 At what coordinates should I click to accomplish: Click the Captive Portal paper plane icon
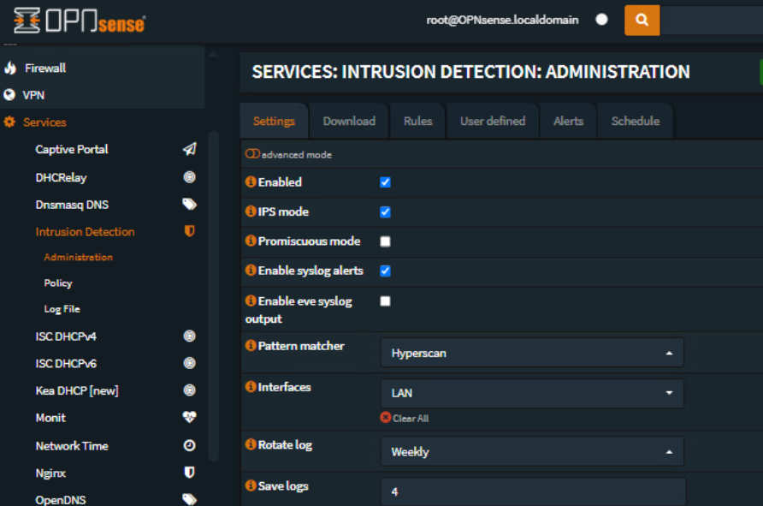pos(189,149)
